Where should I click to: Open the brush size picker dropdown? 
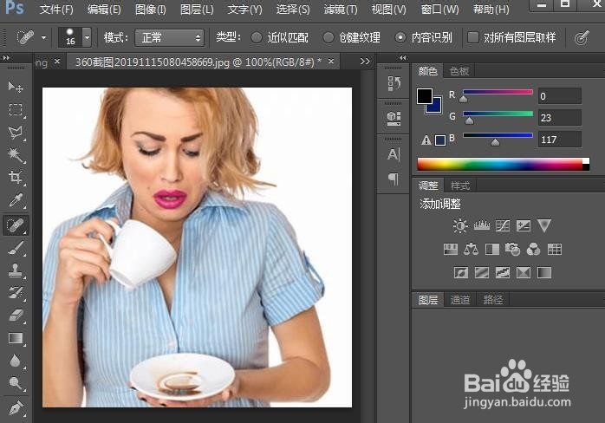click(88, 37)
